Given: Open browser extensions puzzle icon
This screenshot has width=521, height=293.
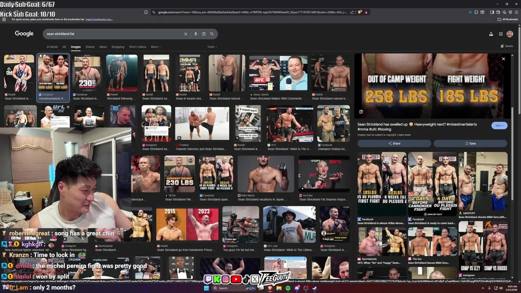Looking at the screenshot, I should coord(476,12).
